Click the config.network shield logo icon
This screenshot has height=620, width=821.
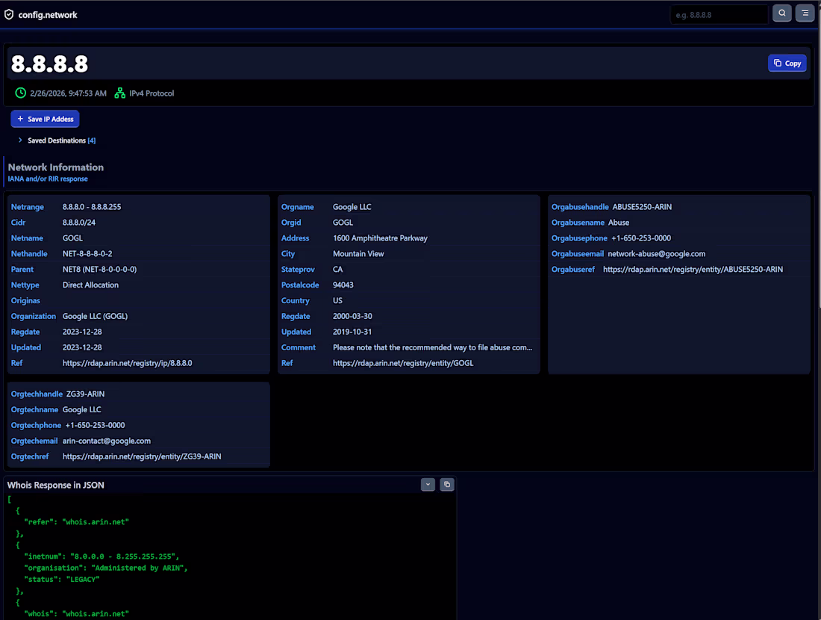[9, 15]
